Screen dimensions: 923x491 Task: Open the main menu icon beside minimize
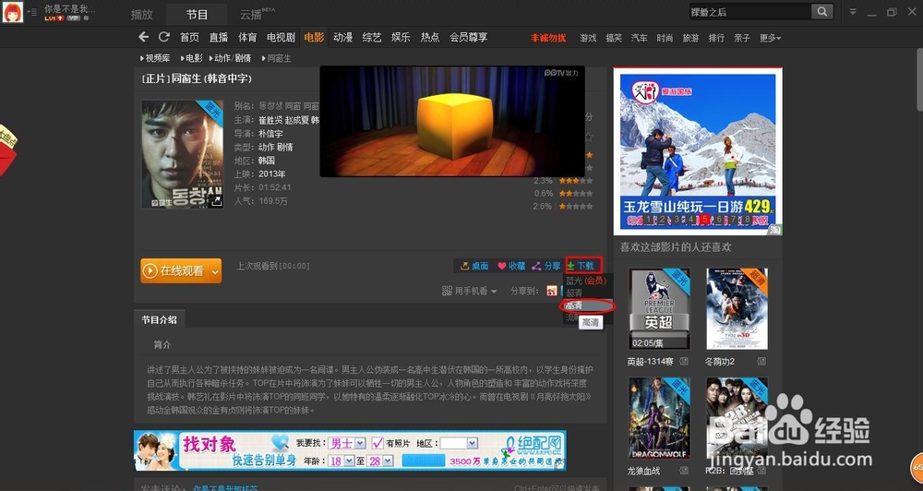[853, 12]
